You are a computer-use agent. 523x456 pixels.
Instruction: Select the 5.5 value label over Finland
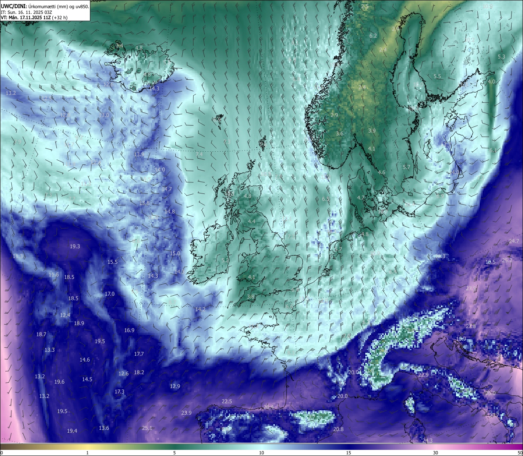[x=437, y=76]
